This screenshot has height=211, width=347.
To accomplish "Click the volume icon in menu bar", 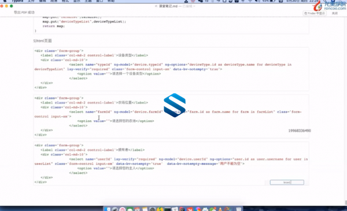I will point(257,1).
